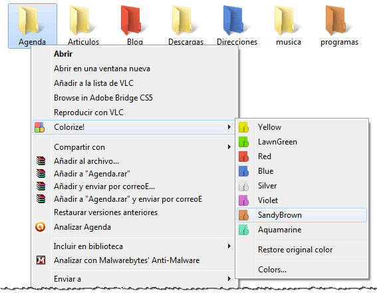Click Restore original color
Viewport: 377px width, 293px height.
pos(295,250)
